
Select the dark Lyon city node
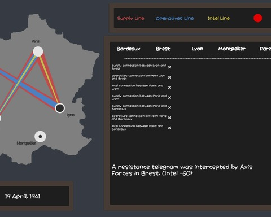[x=60, y=108]
